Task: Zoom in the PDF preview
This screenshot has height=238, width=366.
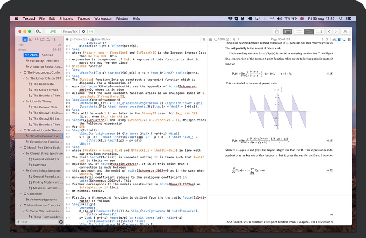Action: click(227, 39)
